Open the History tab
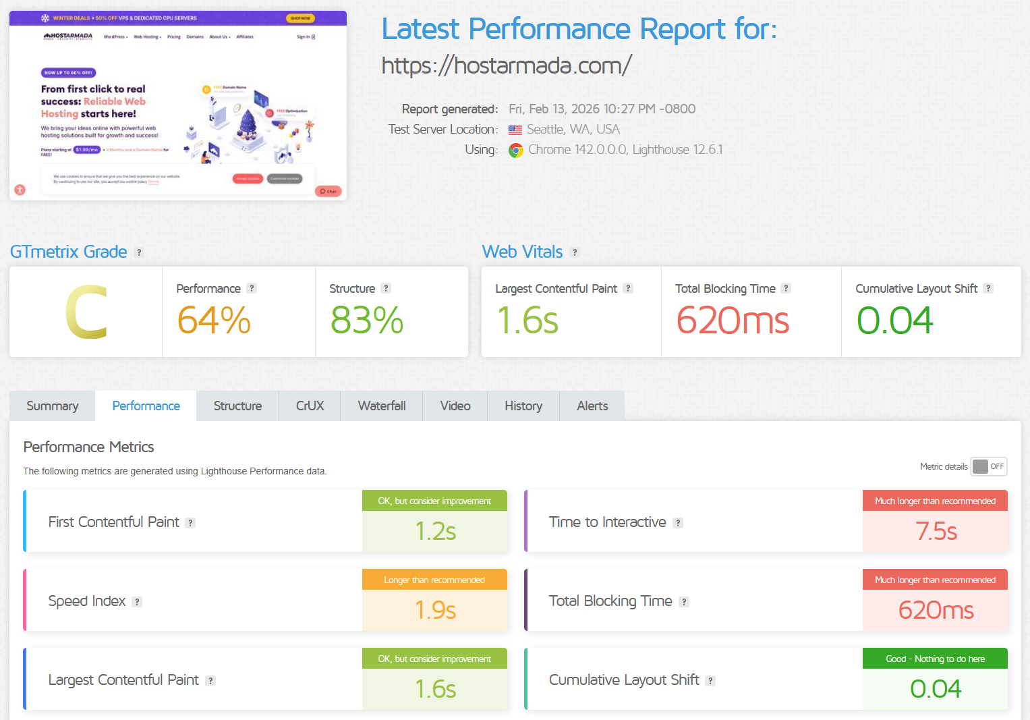 pos(523,406)
